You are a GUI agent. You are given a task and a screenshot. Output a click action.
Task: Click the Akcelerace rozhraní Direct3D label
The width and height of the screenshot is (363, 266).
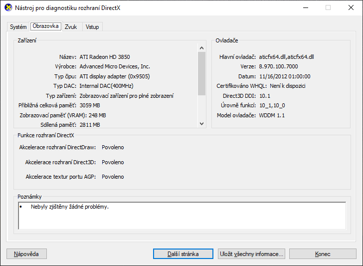pyautogui.click(x=60, y=162)
